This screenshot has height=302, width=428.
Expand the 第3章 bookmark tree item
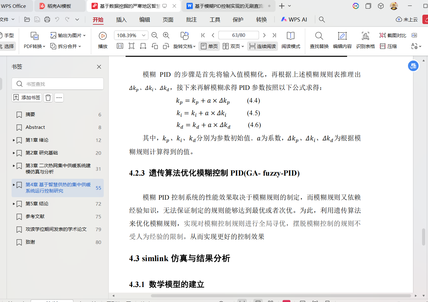point(14,166)
